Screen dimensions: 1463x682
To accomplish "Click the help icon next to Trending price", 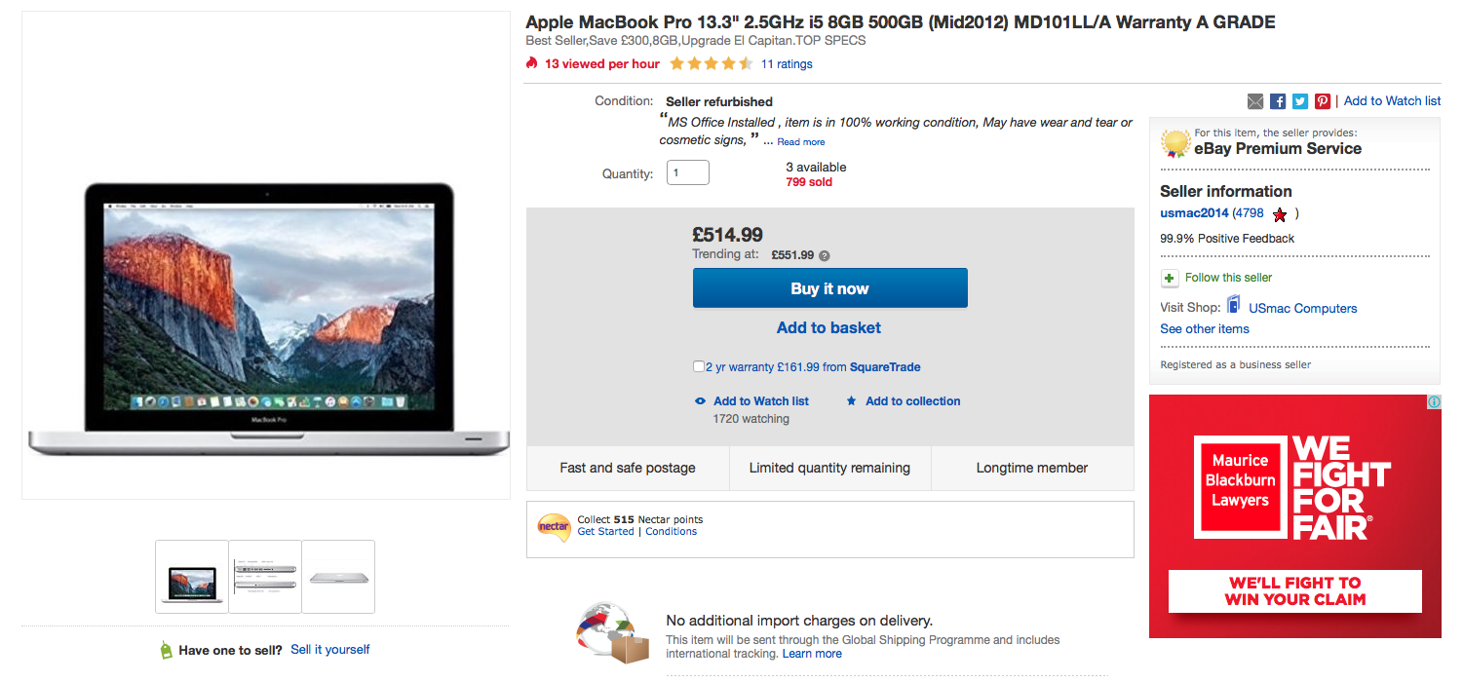I will 825,256.
